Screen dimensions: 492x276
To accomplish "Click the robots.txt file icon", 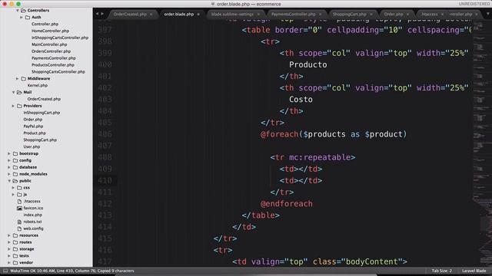I will [19, 222].
